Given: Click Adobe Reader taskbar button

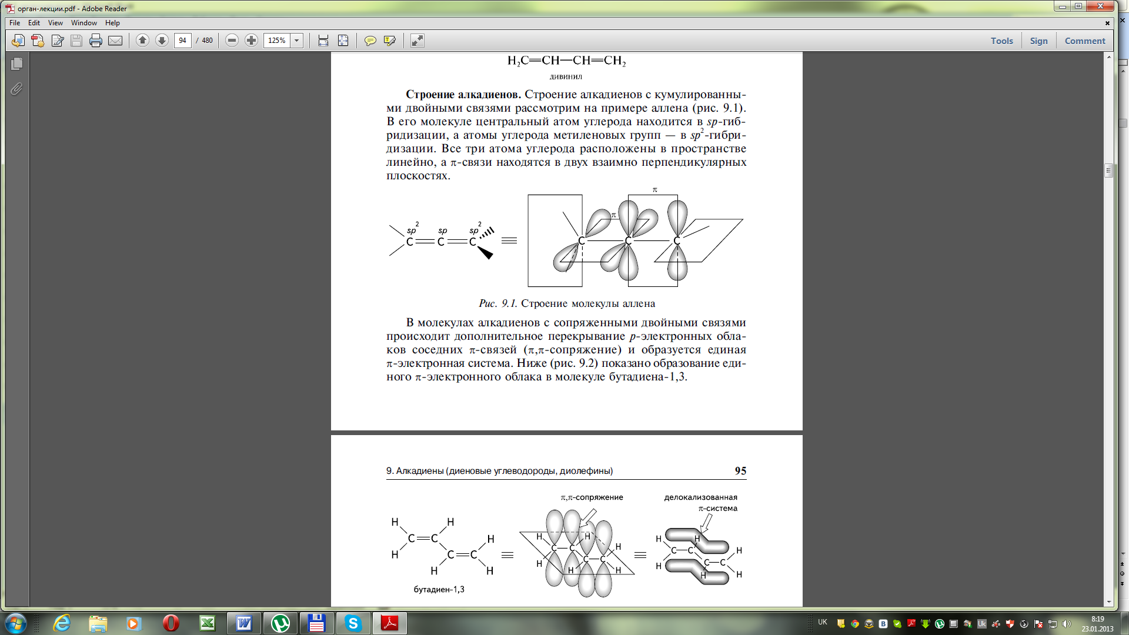Looking at the screenshot, I should click(x=390, y=623).
